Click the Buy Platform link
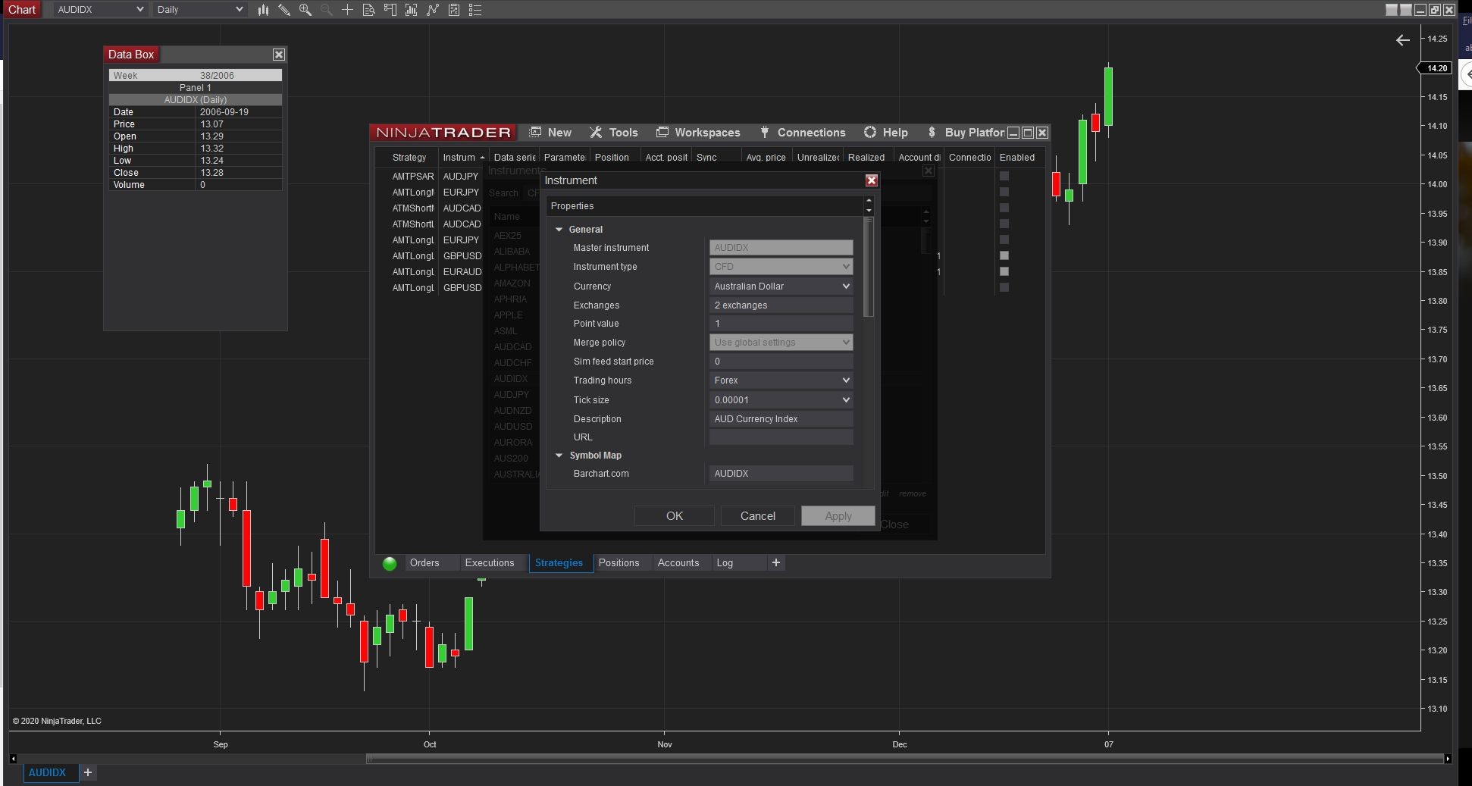Image resolution: width=1472 pixels, height=786 pixels. click(x=966, y=133)
